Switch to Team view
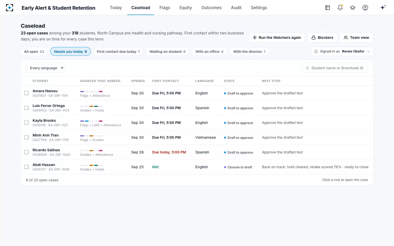The height and width of the screenshot is (246, 394). click(356, 37)
